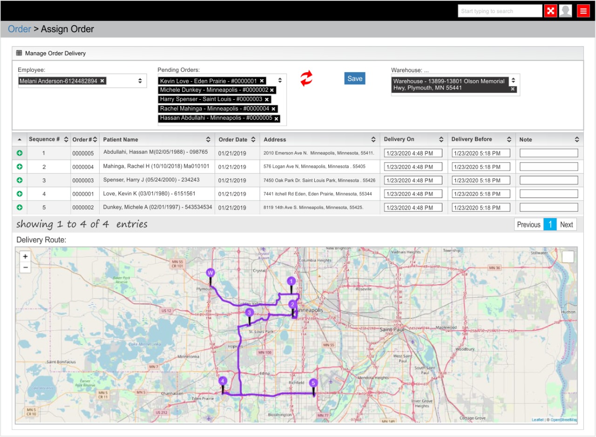This screenshot has height=437, width=596.
Task: Remove the Warehouse Olson Memorial tag
Action: pos(513,89)
